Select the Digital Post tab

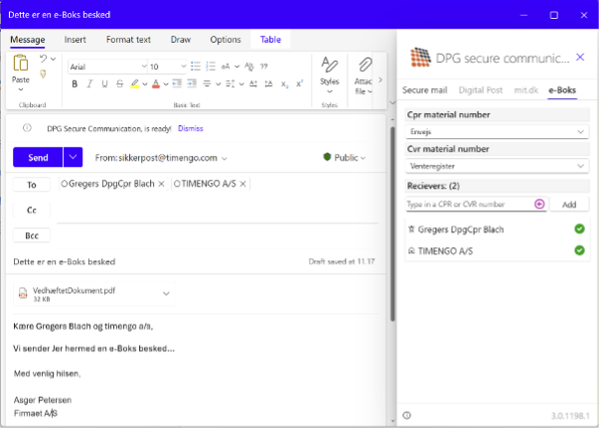(x=481, y=90)
